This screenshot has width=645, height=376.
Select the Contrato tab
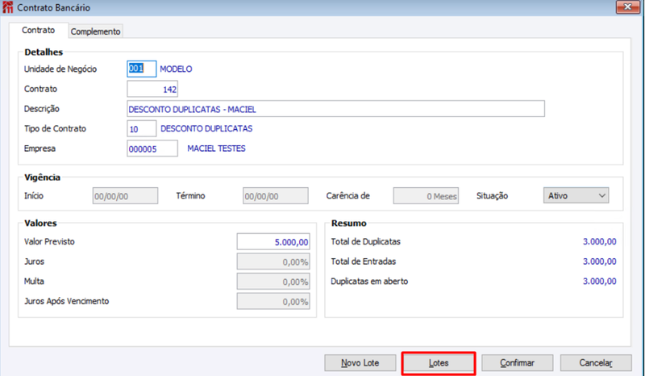pos(38,30)
